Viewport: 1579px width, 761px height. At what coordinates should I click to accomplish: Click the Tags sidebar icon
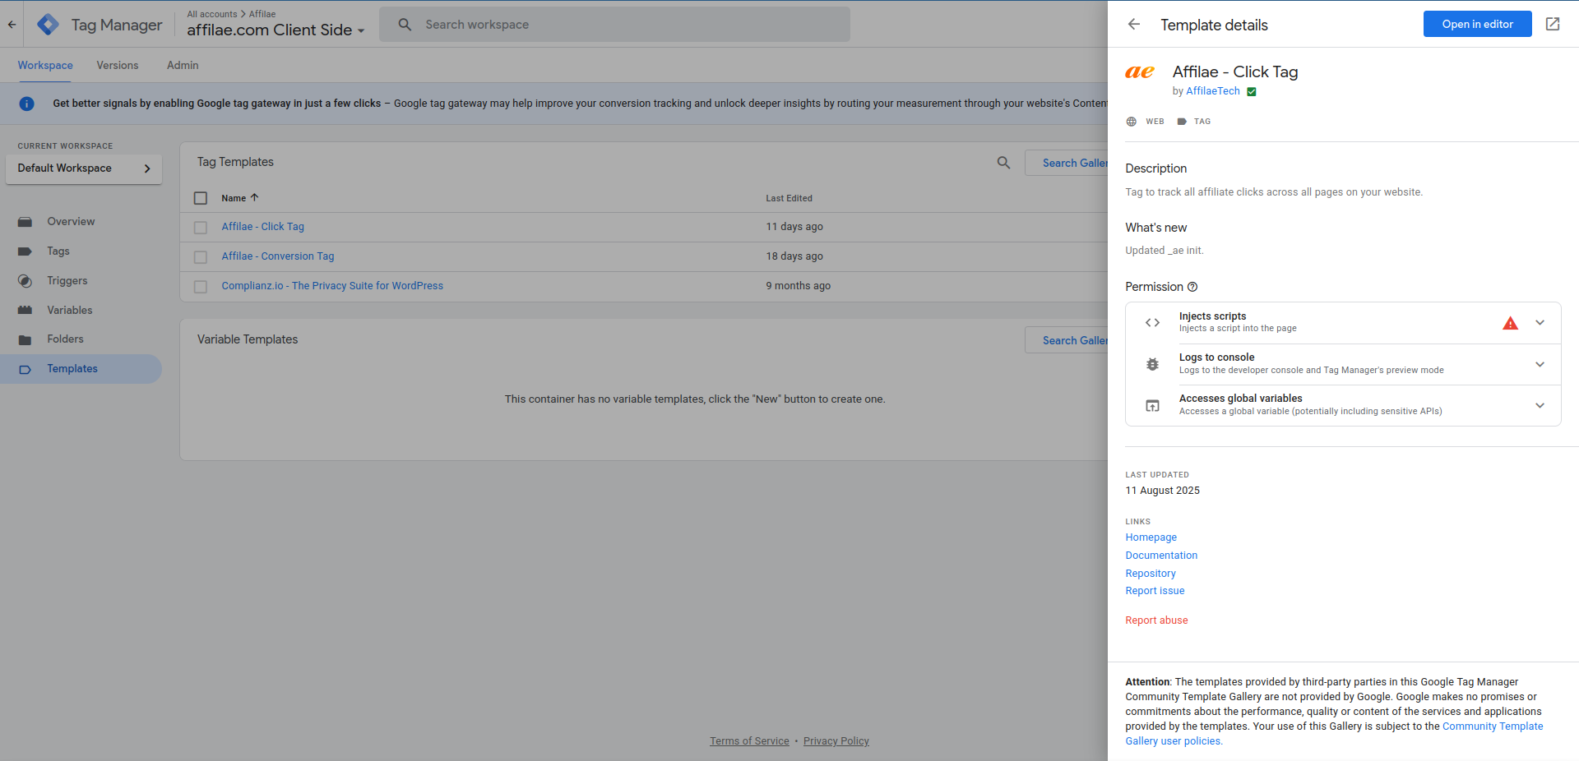pyautogui.click(x=25, y=251)
